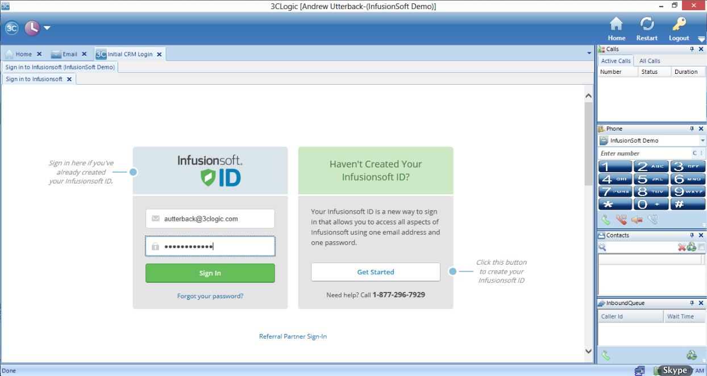This screenshot has height=376, width=707.
Task: Click the Number column header in Calls
Action: pos(617,72)
